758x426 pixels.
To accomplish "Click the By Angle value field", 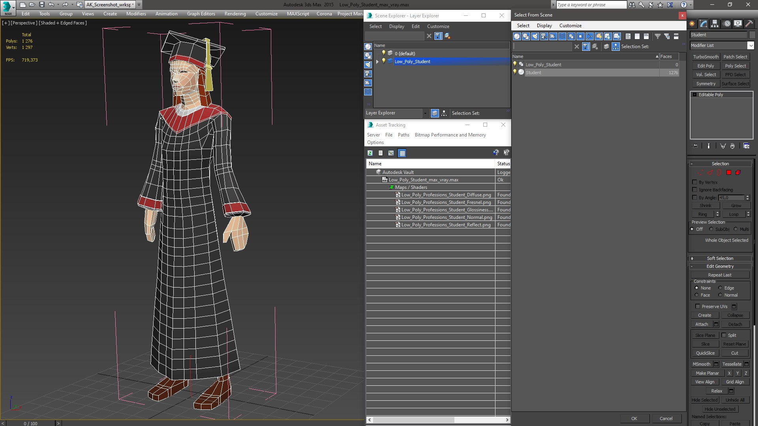I will tap(731, 198).
